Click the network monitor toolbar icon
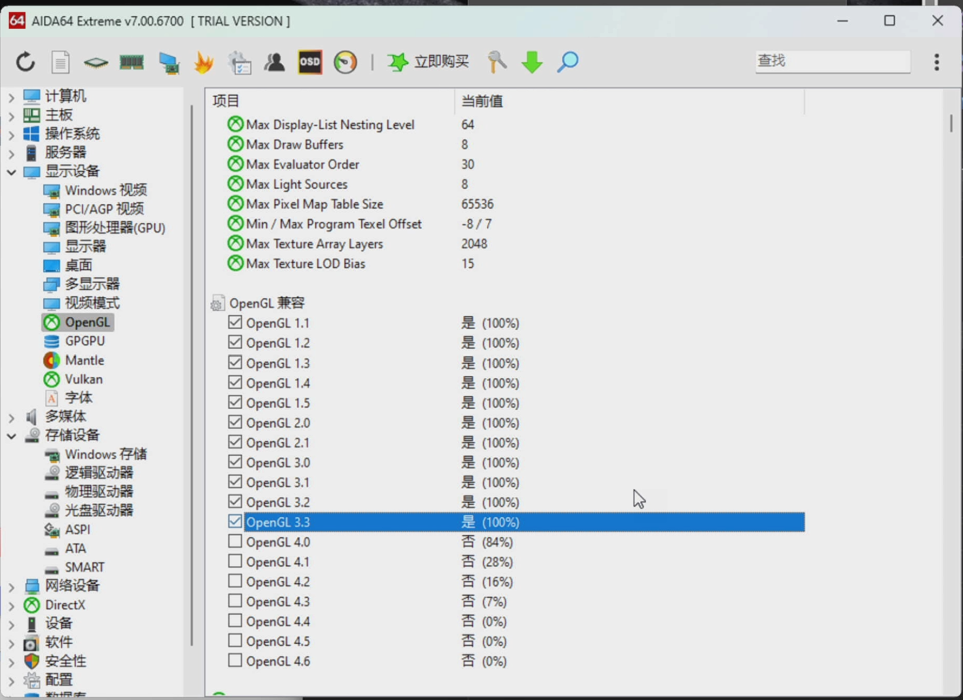This screenshot has width=963, height=700. 169,63
